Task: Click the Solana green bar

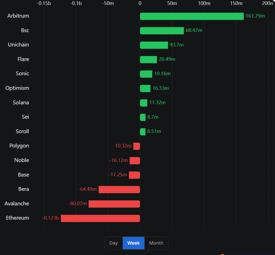Action: tap(144, 103)
